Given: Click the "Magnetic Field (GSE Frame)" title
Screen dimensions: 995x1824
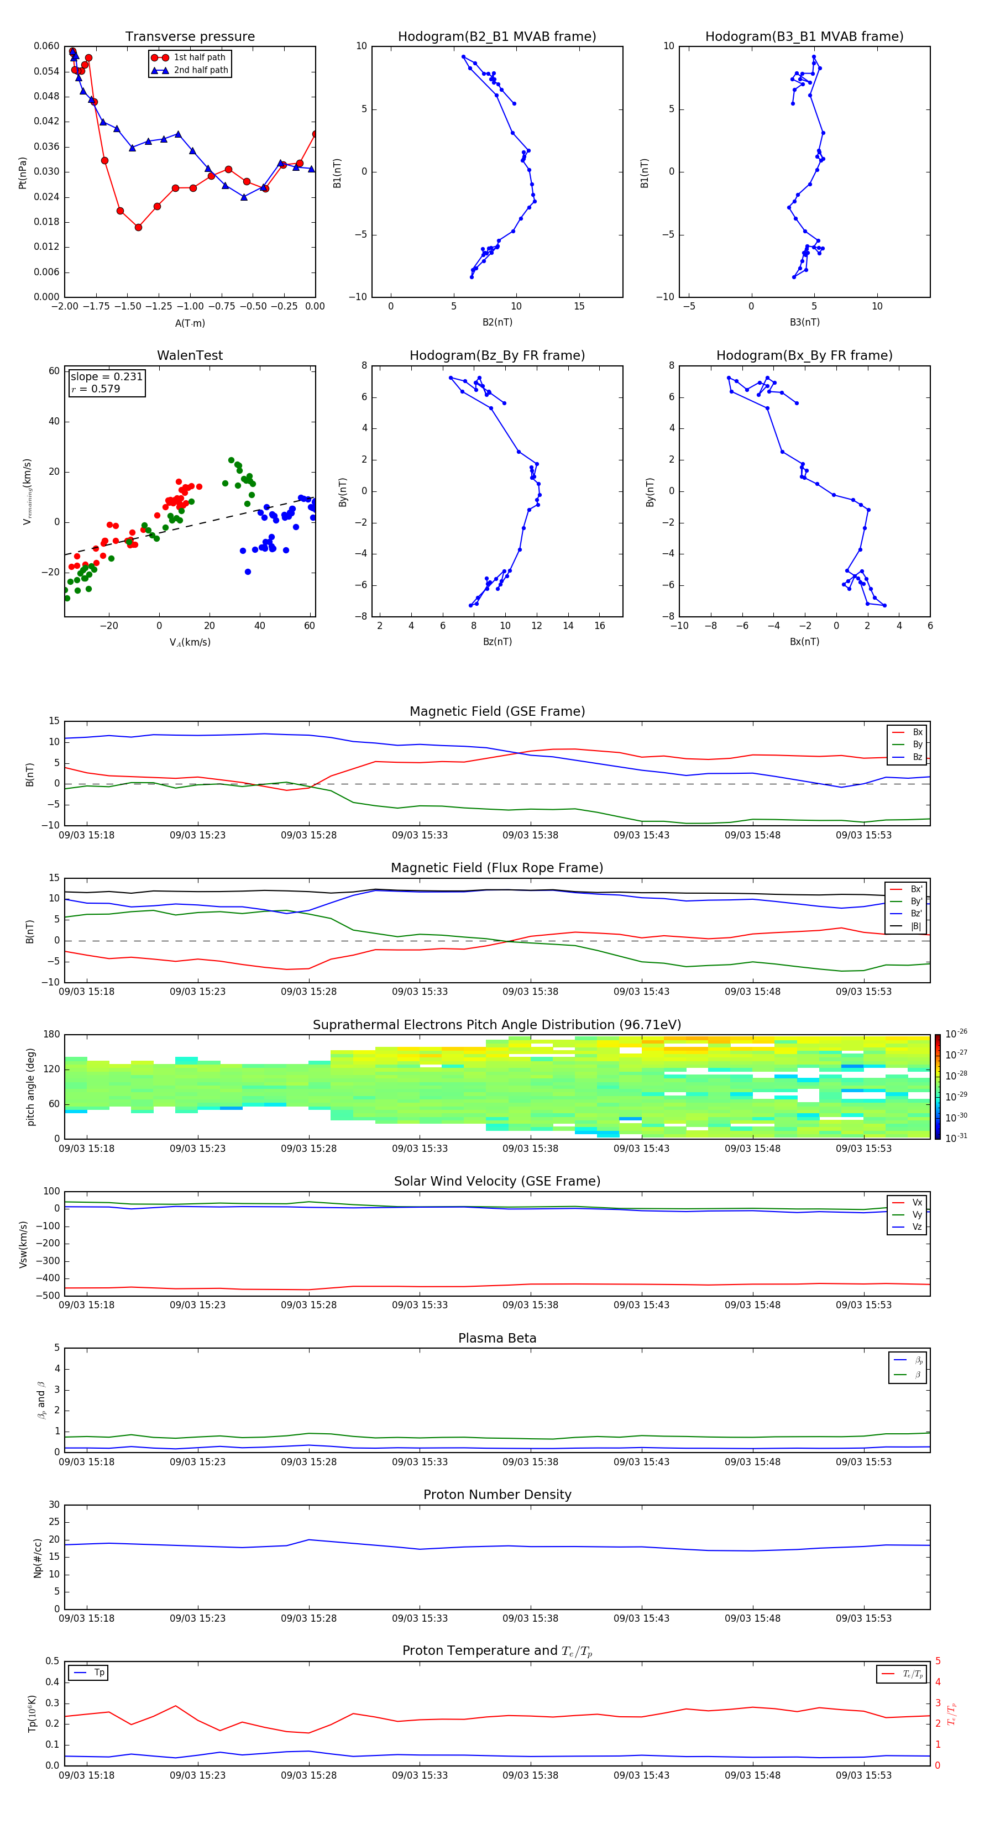Looking at the screenshot, I should coord(497,711).
